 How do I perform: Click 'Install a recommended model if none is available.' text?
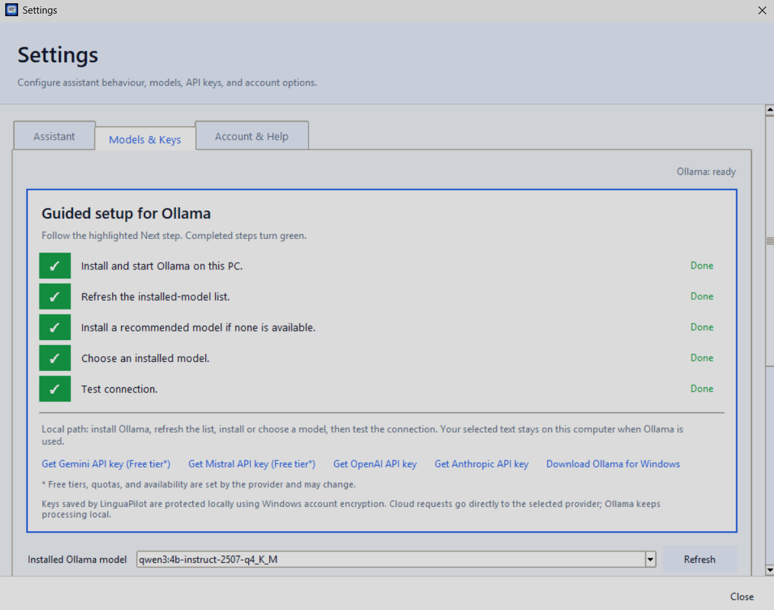(198, 328)
